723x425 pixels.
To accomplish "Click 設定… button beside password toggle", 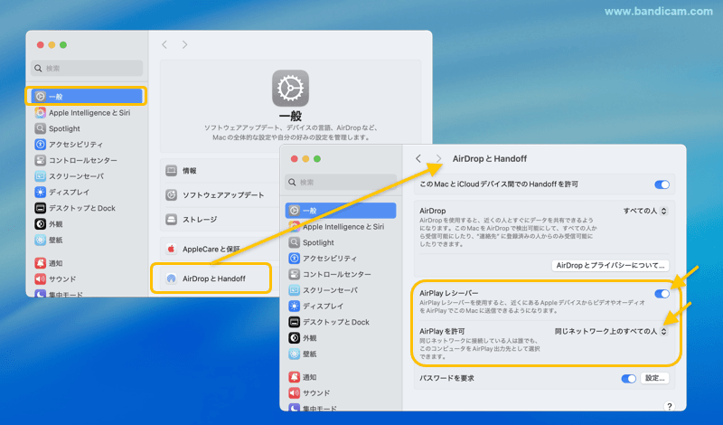I will point(655,378).
